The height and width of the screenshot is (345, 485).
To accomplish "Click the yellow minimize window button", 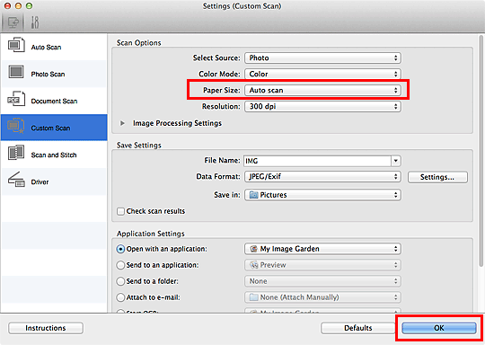I will coord(18,5).
